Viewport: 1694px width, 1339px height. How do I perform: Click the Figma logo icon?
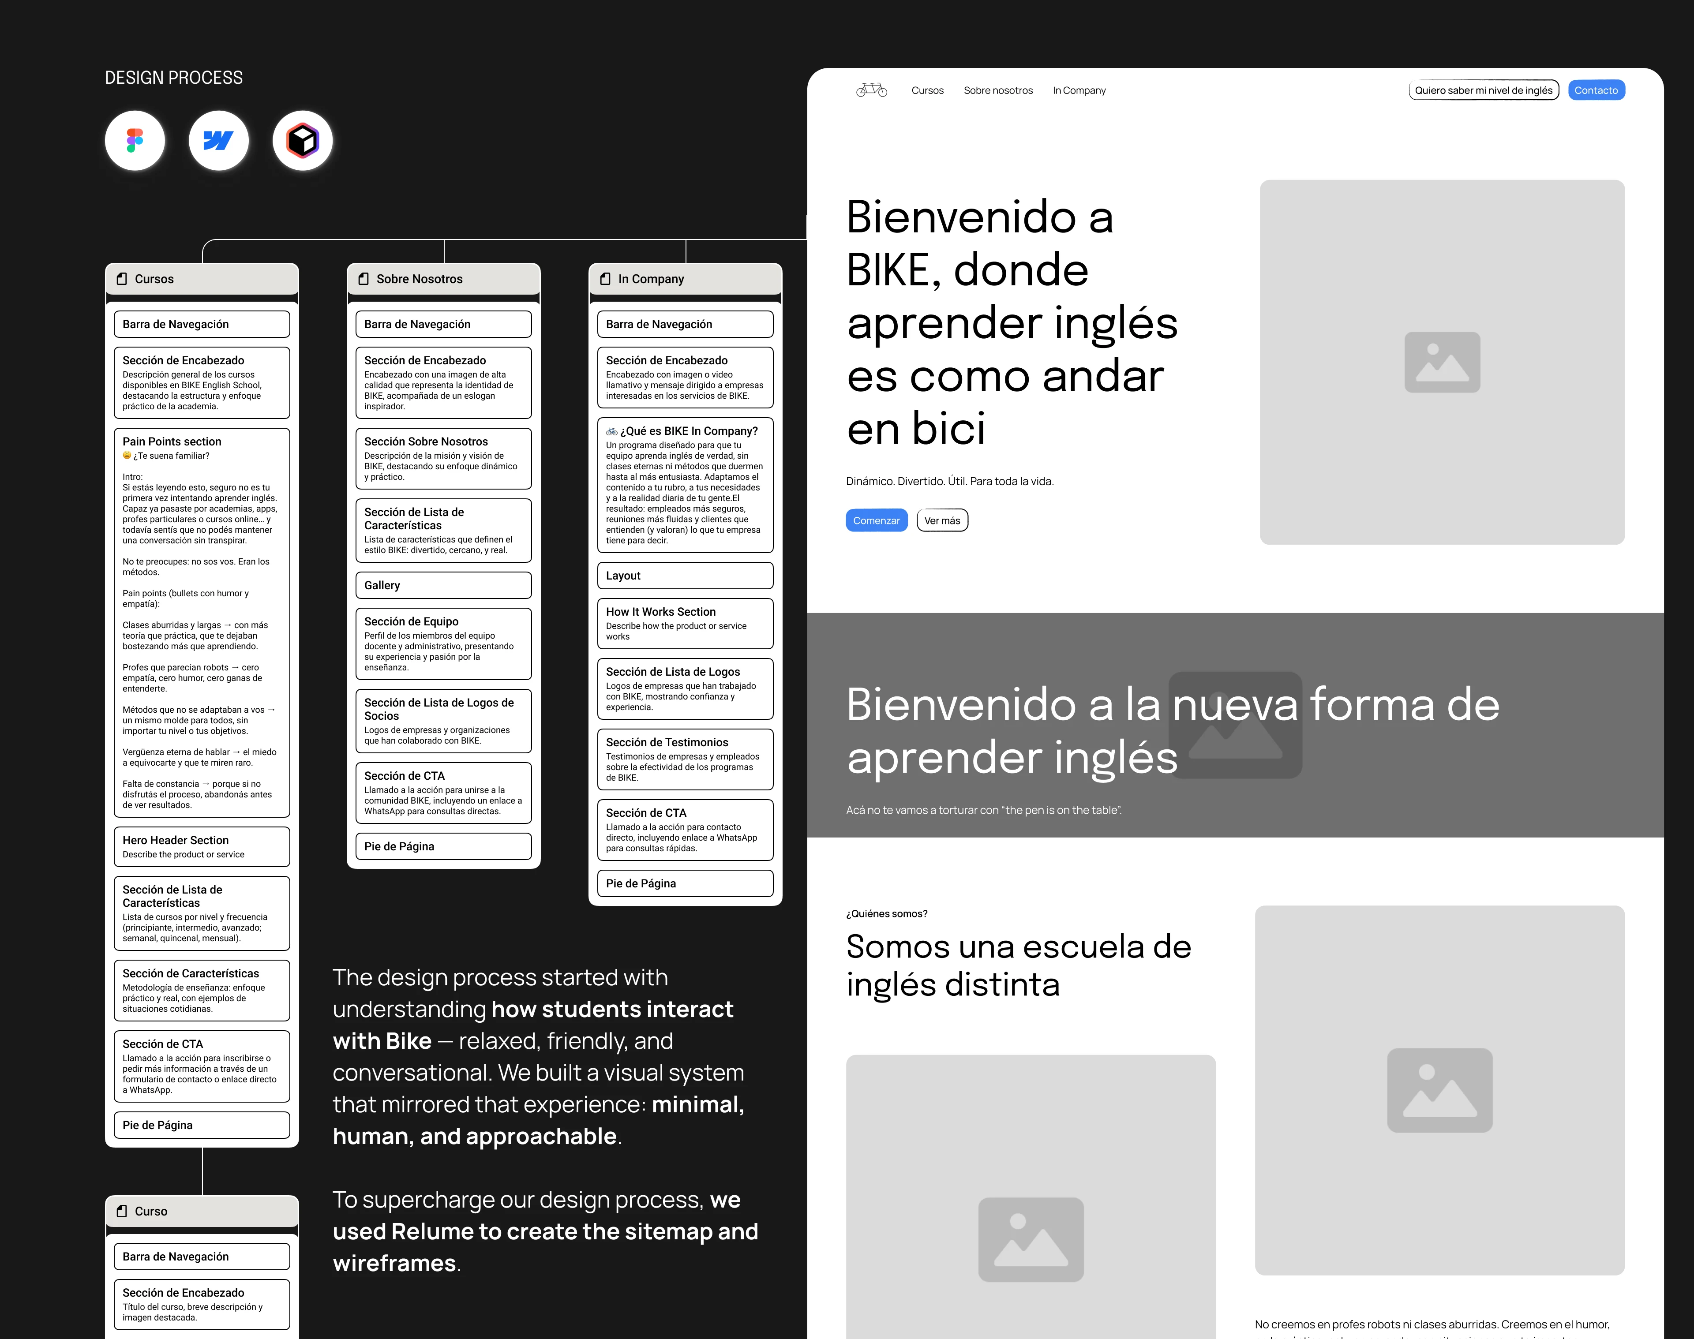point(135,140)
